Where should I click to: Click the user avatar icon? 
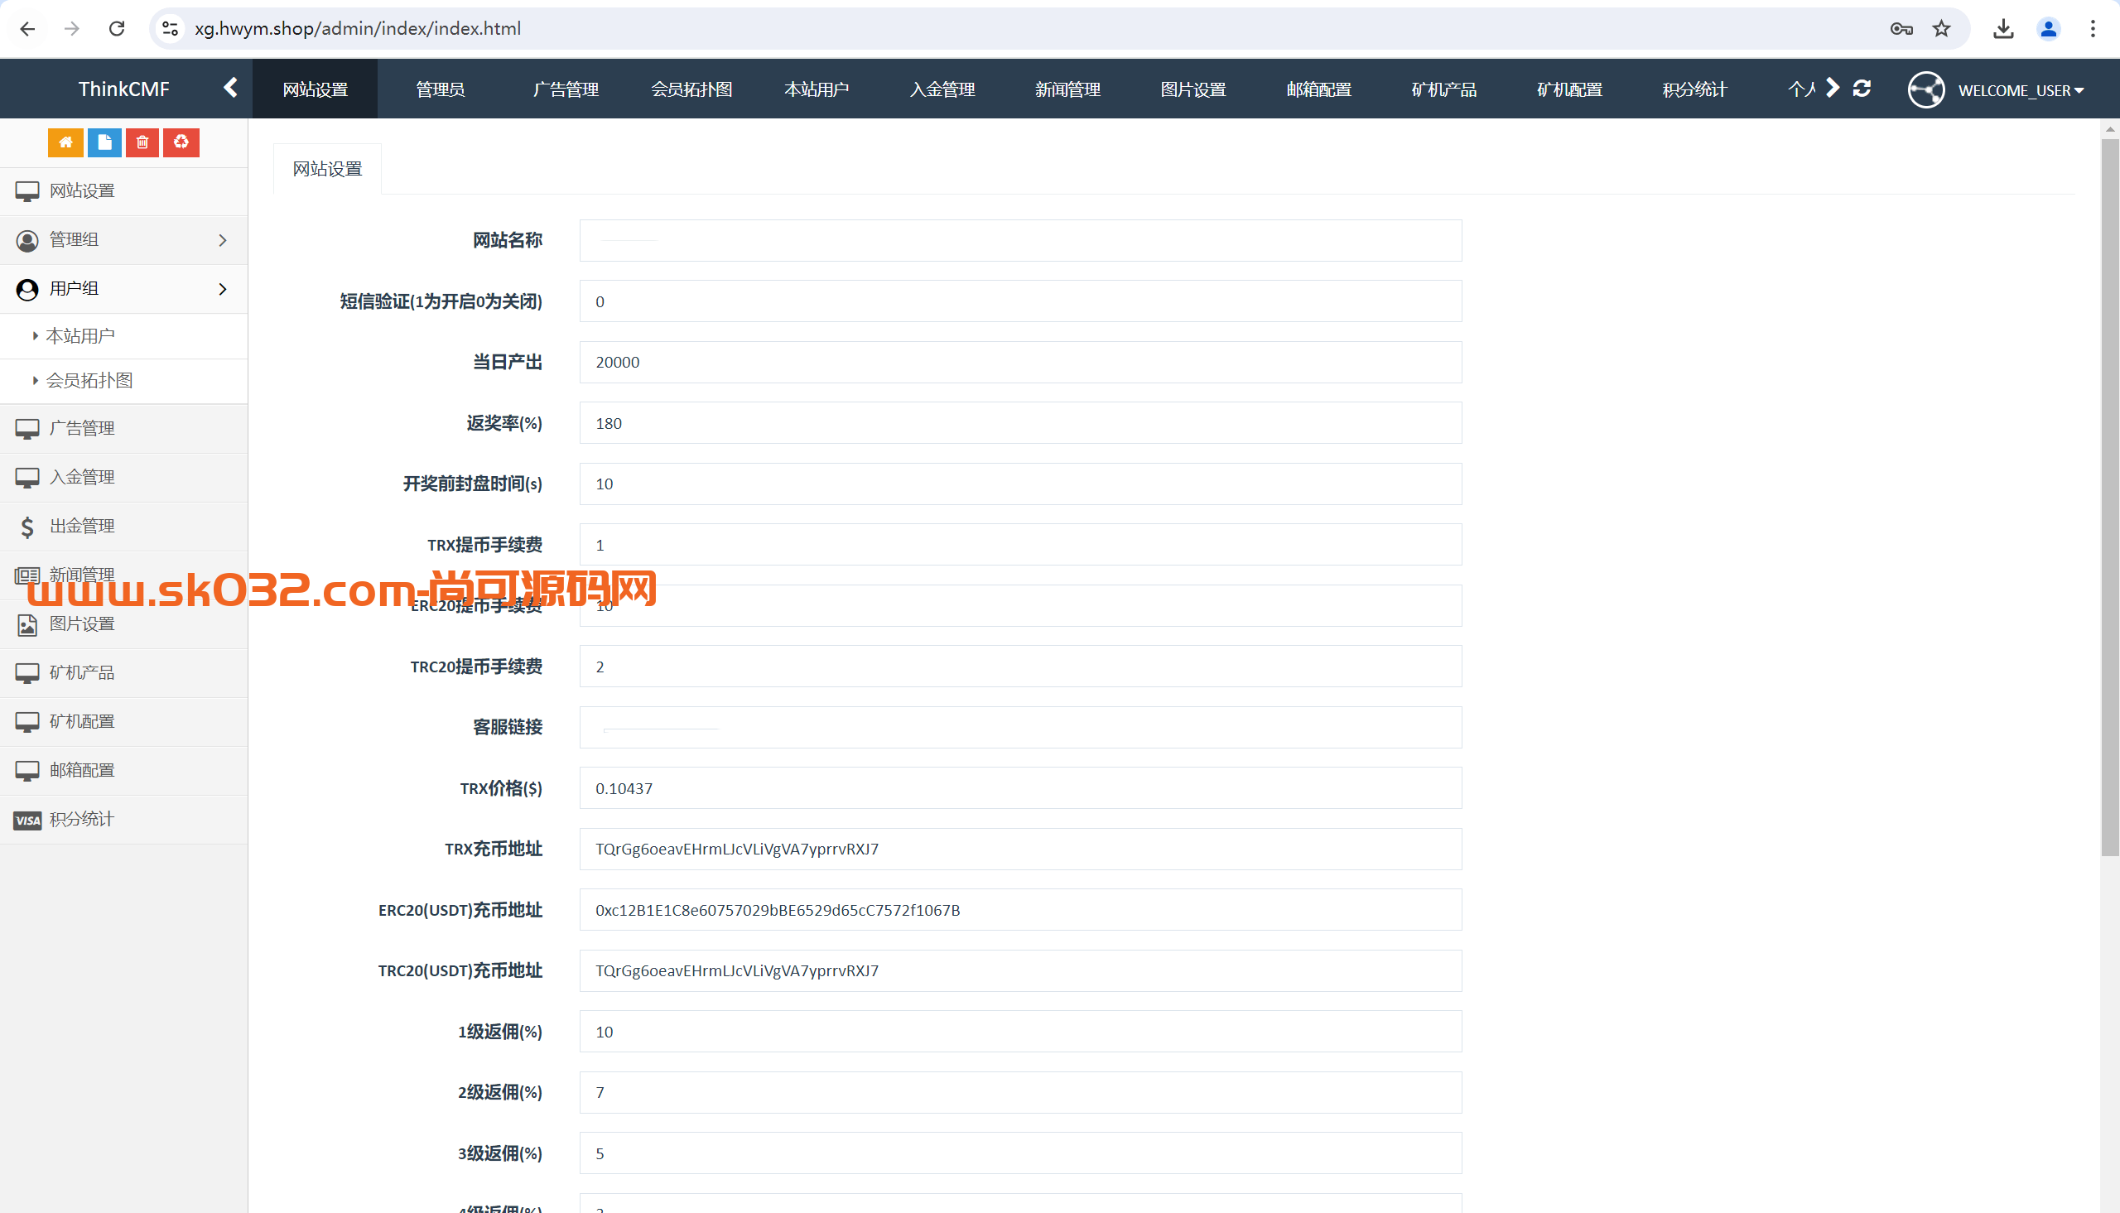[x=1926, y=89]
